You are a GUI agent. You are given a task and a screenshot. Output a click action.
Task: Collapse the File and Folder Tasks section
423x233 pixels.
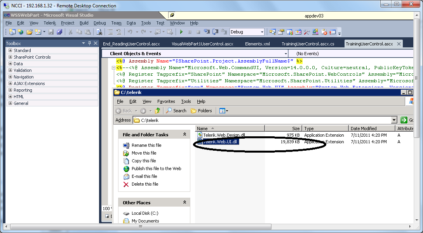[x=185, y=134]
